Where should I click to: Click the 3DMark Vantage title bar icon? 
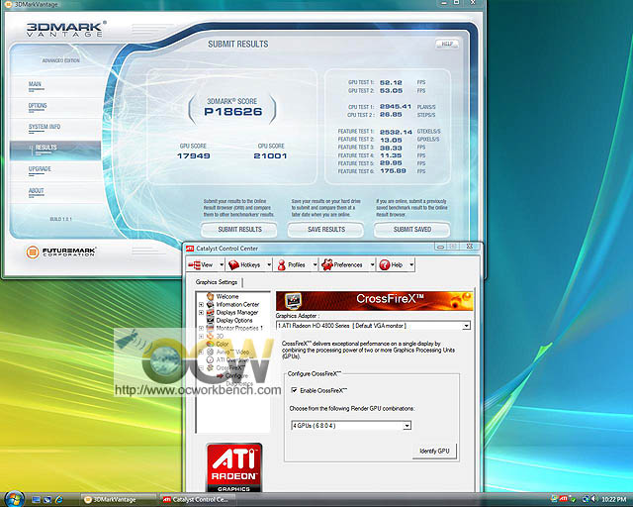point(8,4)
